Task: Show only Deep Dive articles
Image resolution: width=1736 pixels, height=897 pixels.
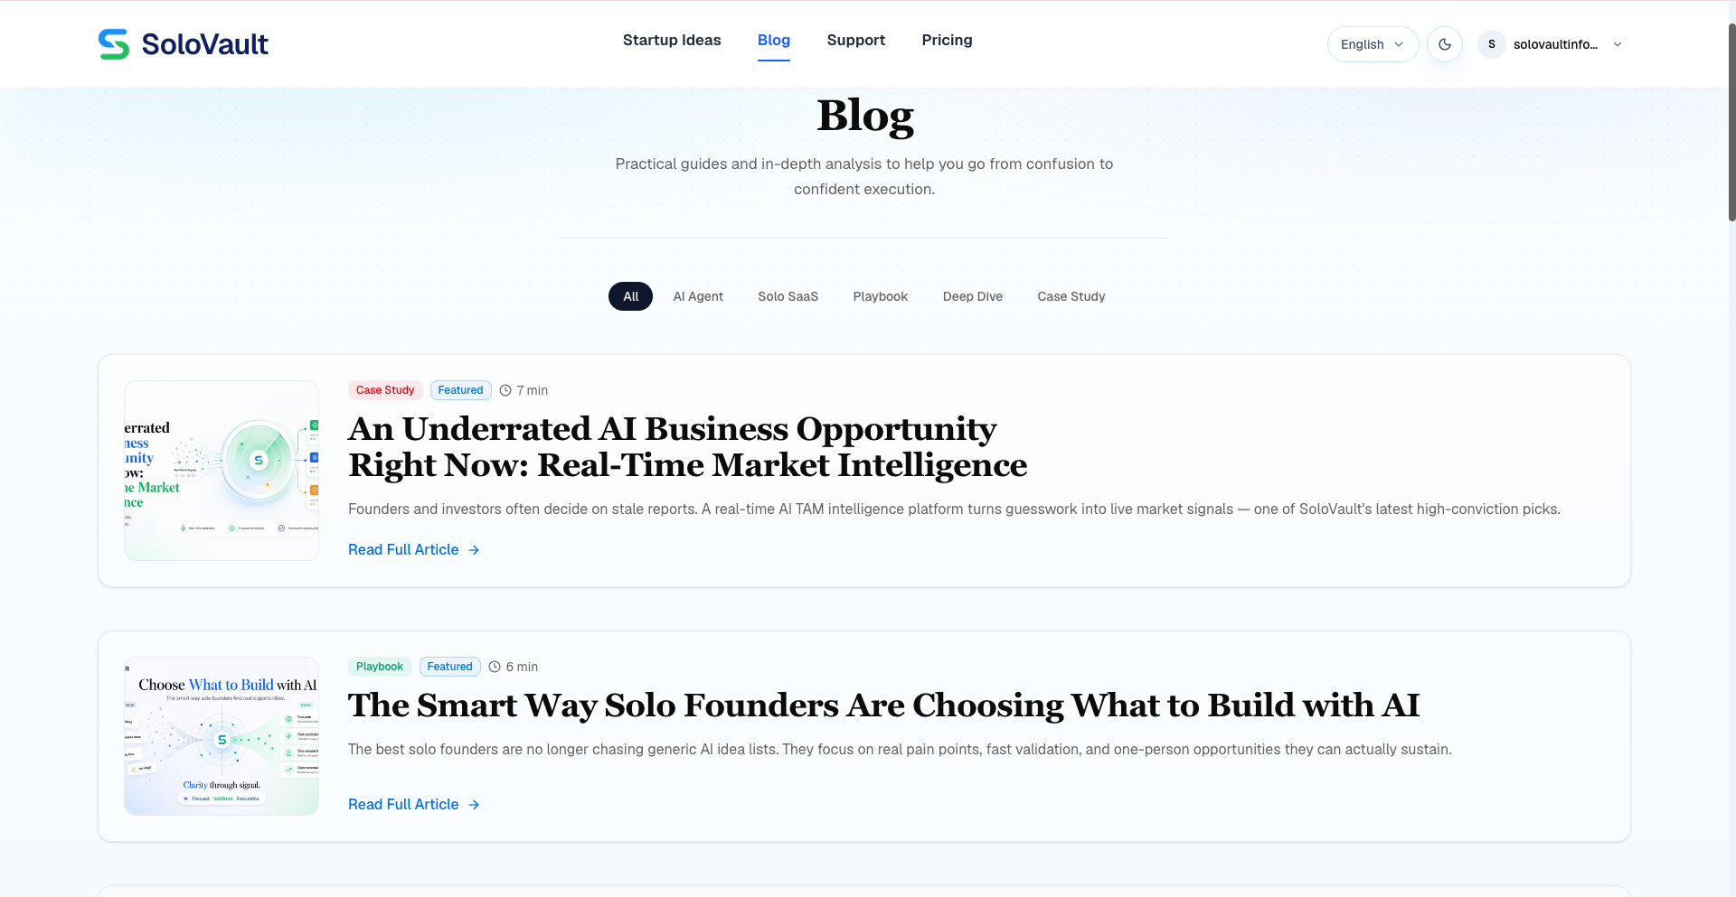Action: pos(972,296)
